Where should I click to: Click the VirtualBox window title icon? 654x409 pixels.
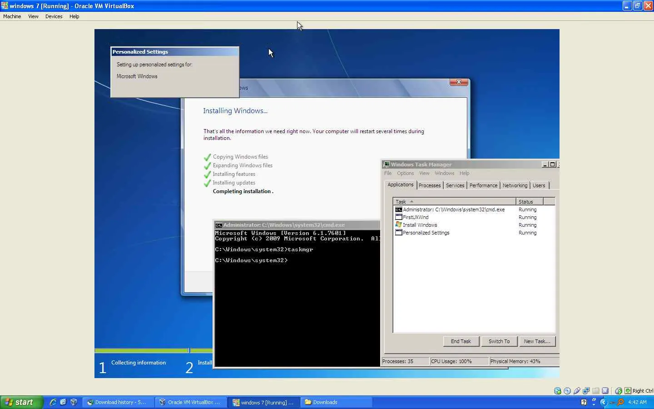(5, 6)
